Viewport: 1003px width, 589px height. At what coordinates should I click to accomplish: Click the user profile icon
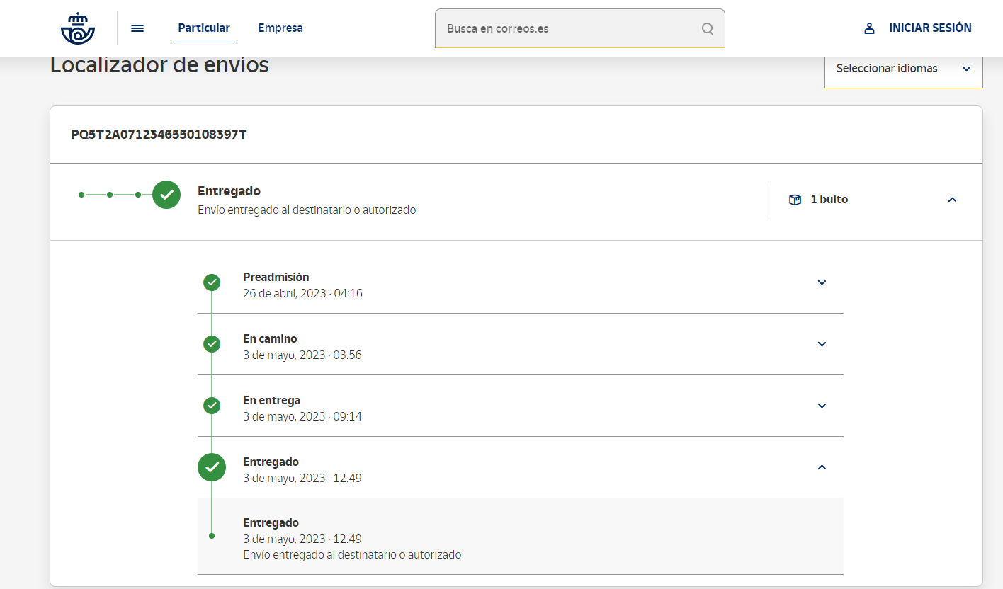tap(869, 28)
